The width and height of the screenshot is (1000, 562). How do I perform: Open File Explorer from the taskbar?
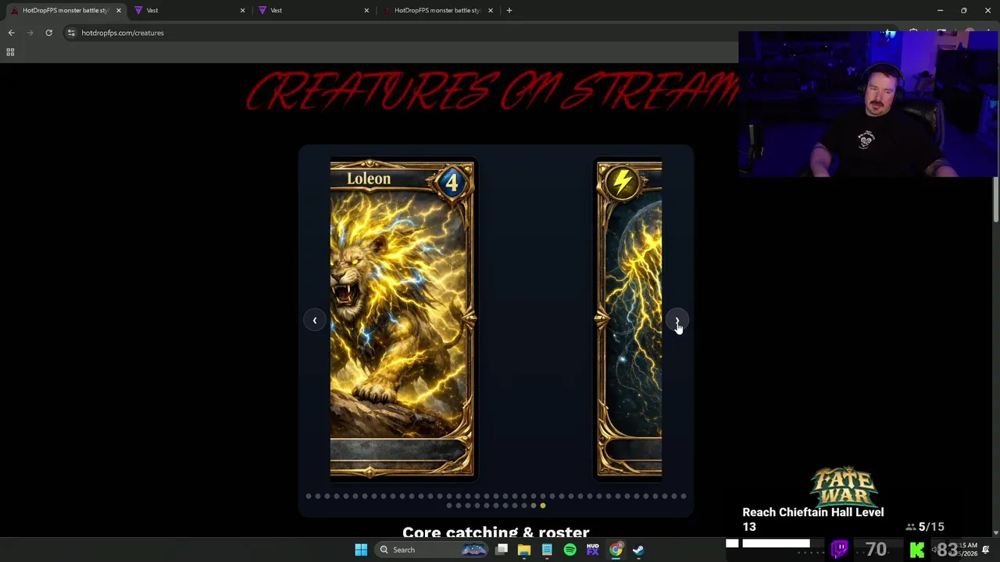(524, 550)
